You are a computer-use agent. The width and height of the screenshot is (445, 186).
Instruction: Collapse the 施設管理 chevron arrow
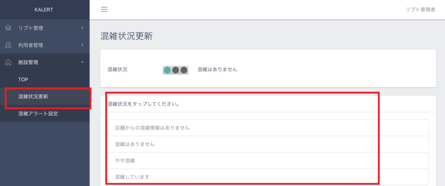pyautogui.click(x=82, y=62)
